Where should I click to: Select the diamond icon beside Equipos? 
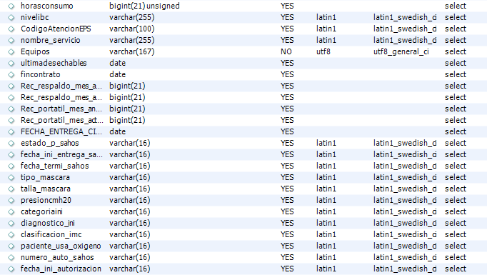[11, 52]
